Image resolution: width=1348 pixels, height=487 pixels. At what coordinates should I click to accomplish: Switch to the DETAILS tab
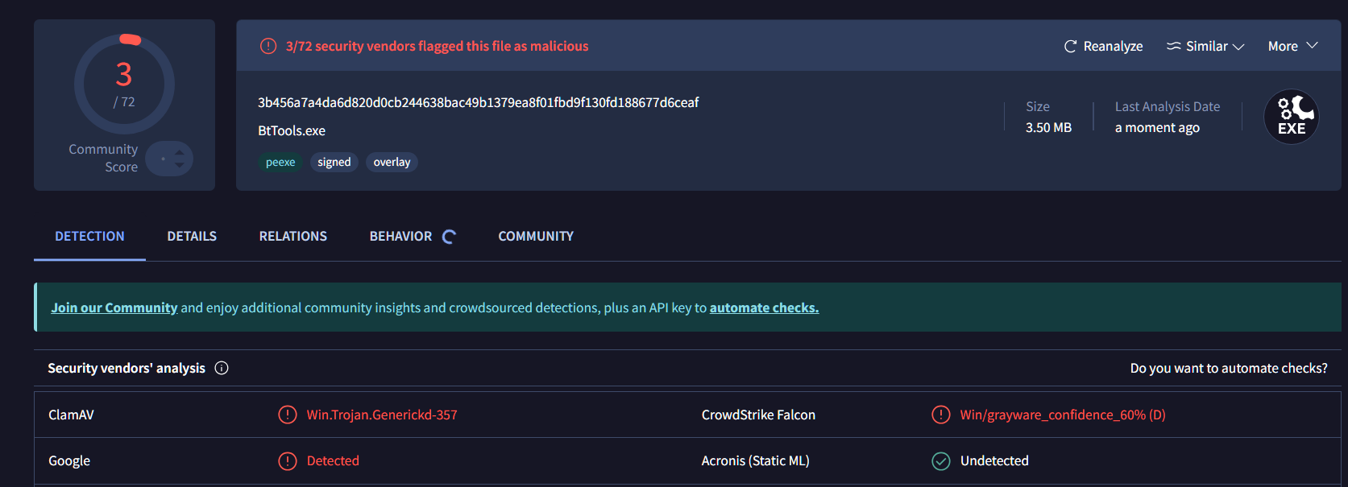coord(192,237)
